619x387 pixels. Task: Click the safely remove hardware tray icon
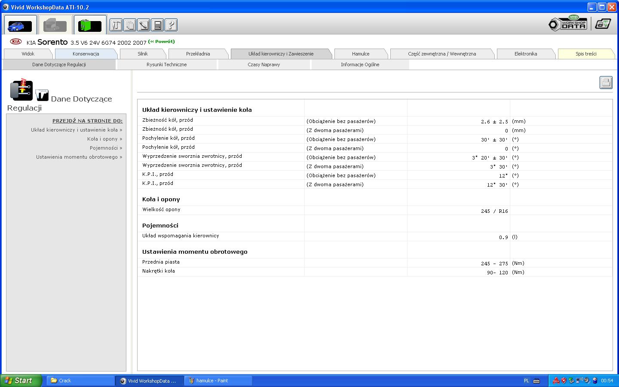pyautogui.click(x=571, y=381)
